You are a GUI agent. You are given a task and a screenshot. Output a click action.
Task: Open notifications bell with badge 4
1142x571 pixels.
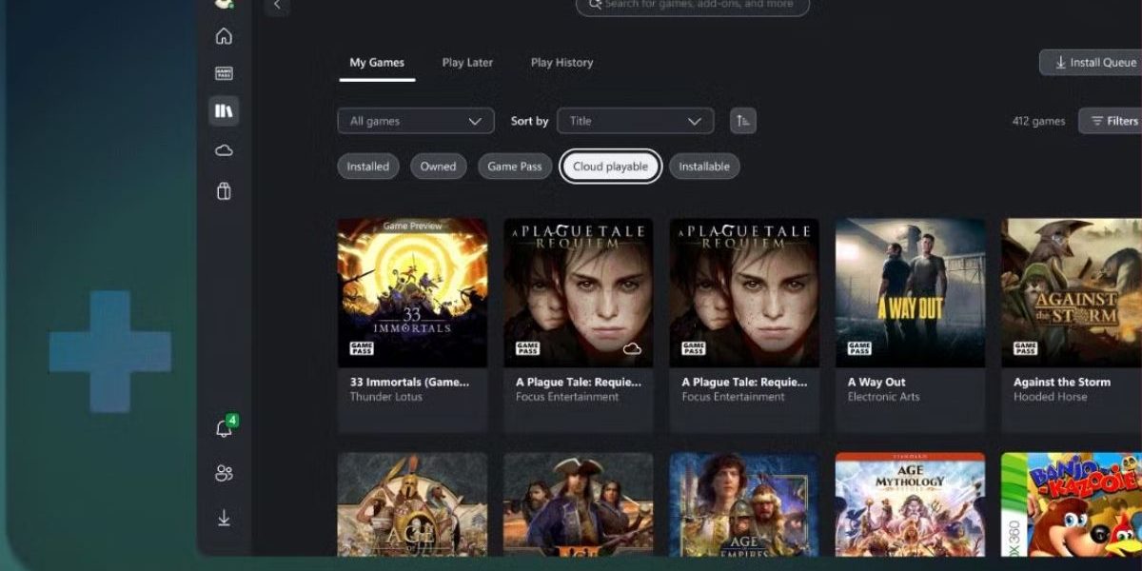[x=225, y=428]
